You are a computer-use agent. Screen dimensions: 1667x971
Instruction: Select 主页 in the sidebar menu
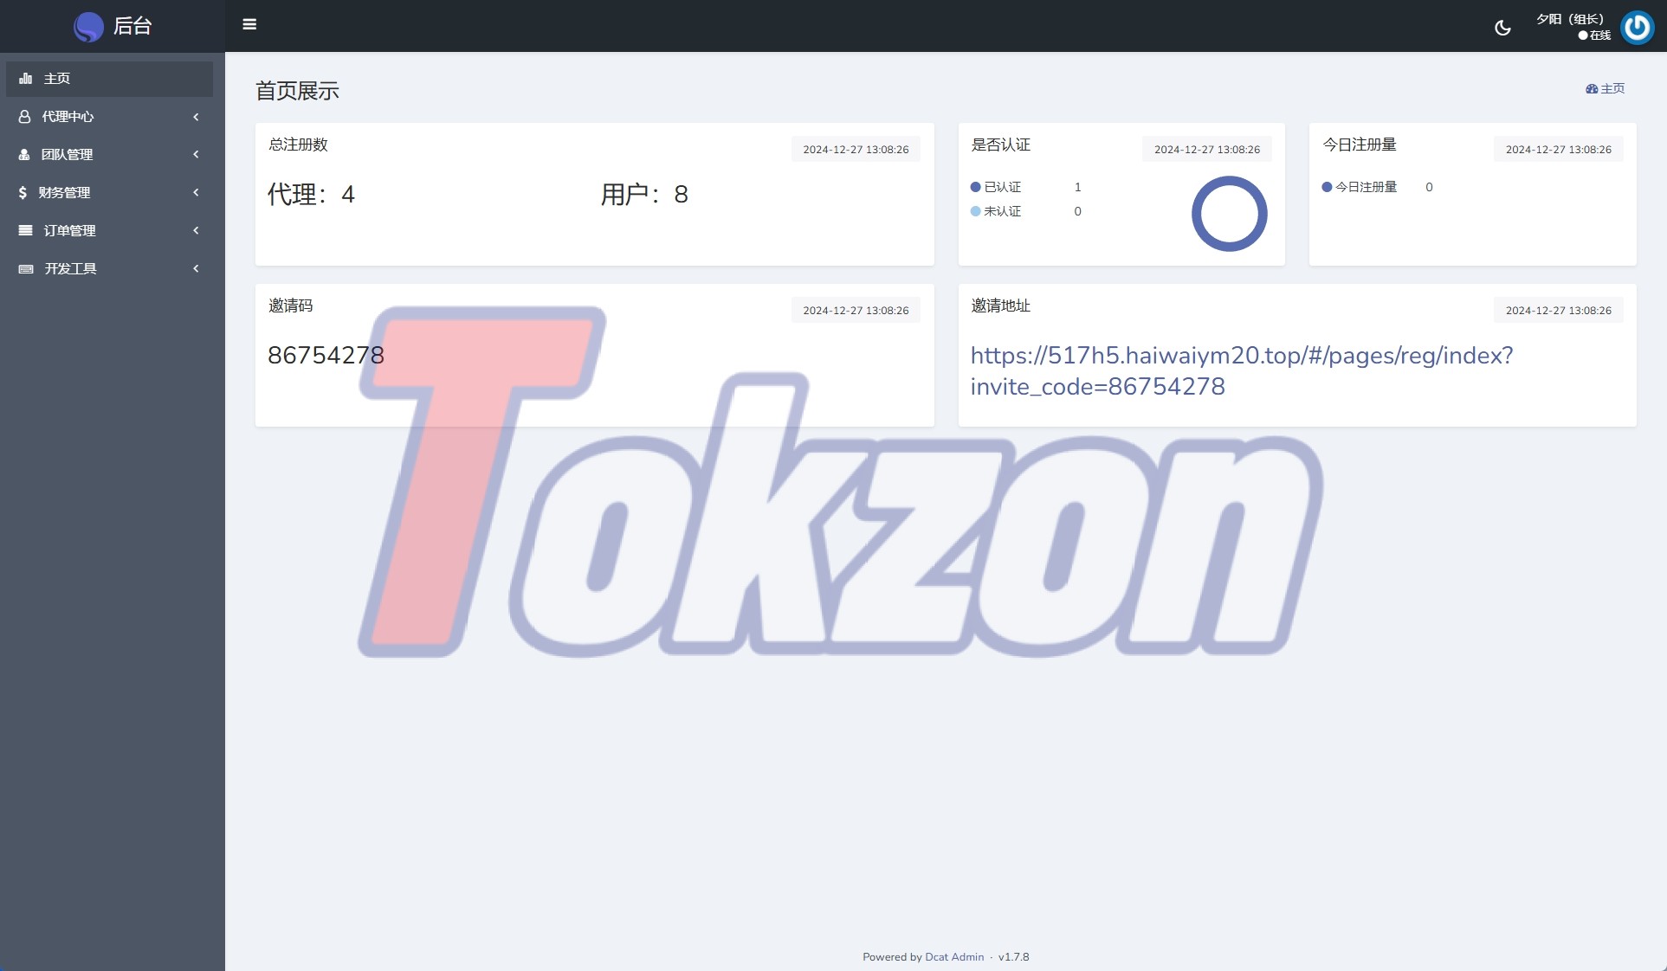click(x=57, y=79)
